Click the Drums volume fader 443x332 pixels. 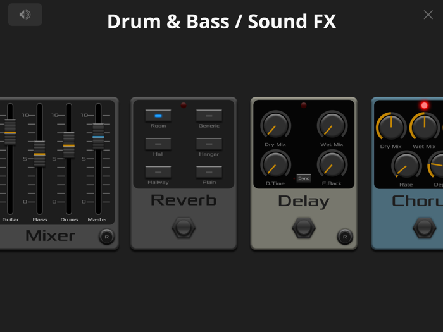69,145
